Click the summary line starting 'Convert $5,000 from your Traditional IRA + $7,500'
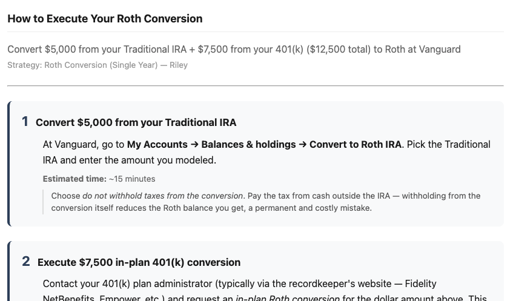513x301 pixels. [x=234, y=50]
